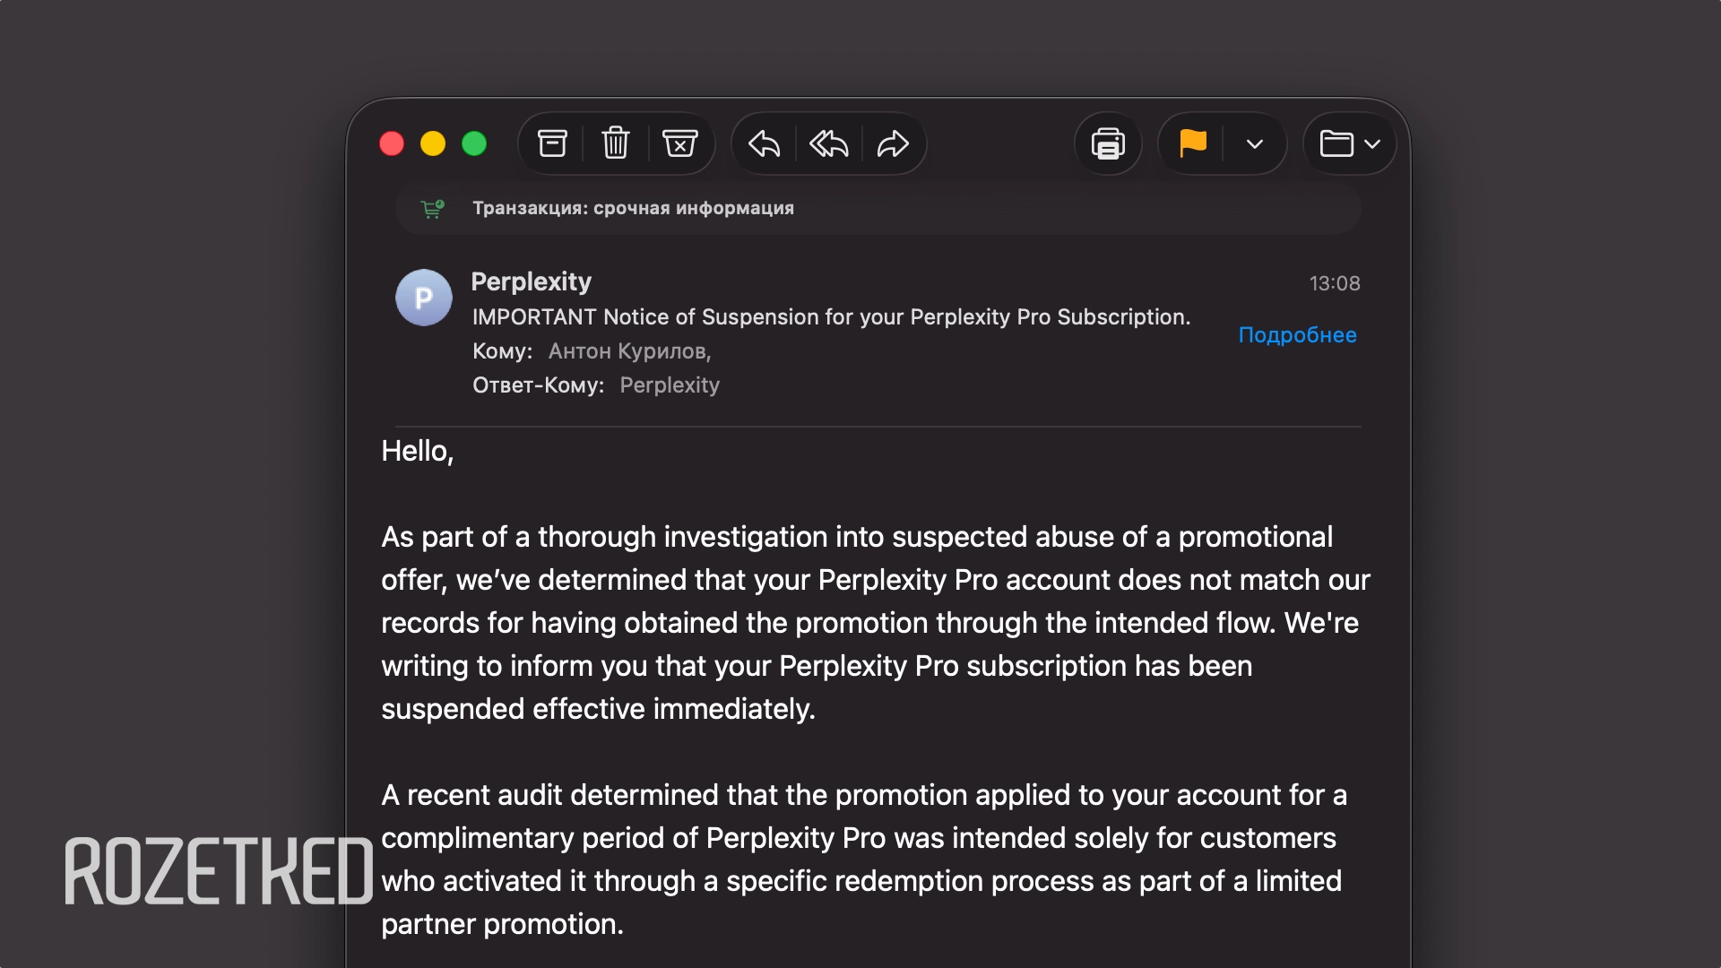Minimize the mail window
Image resolution: width=1721 pixels, height=968 pixels.
(433, 143)
